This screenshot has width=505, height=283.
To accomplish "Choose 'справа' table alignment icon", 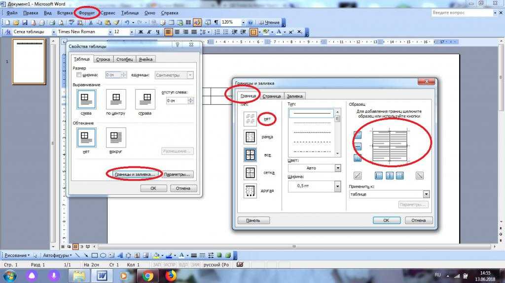I will [145, 99].
